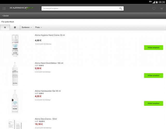166x129 pixels.
Task: Click Hand-Desinfektion bottle product image
Action: click(x=15, y=74)
